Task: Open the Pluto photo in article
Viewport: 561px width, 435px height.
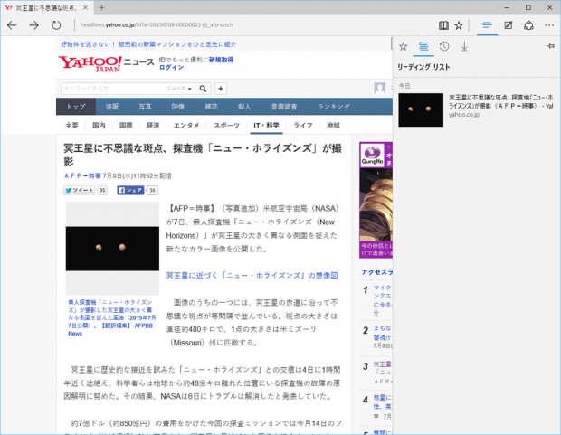Action: click(112, 249)
